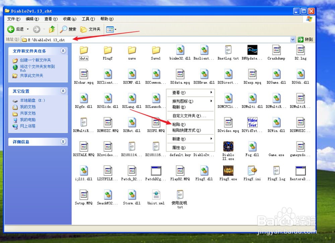The image size is (335, 243).
Task: Select the BNUpdate battle.net icon
Action: coord(252,50)
